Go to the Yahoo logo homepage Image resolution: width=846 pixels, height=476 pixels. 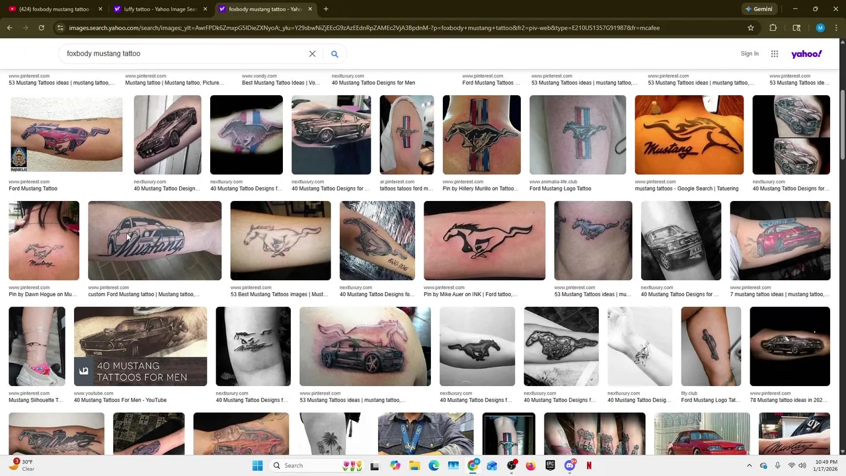[806, 54]
